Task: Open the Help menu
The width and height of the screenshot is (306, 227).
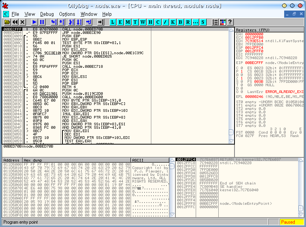Action: pos(107,14)
